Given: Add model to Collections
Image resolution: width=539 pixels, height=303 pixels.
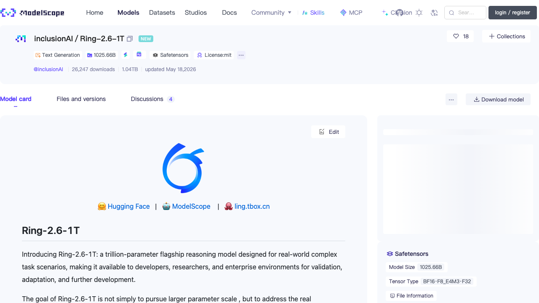Looking at the screenshot, I should coord(507,36).
